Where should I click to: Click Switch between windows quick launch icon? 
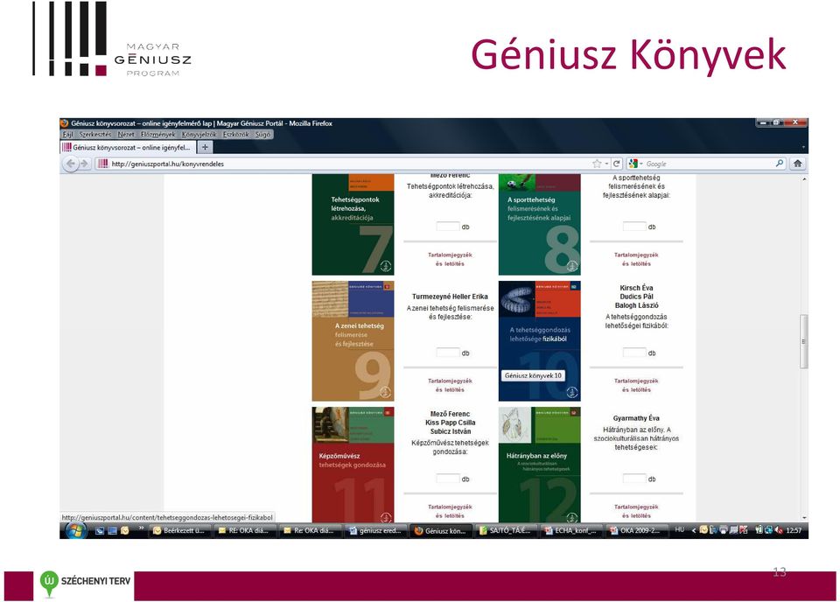coord(112,530)
